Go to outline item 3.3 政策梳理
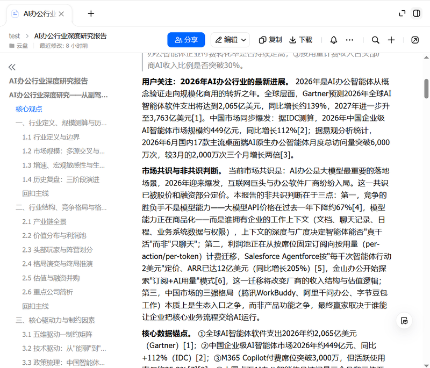Image resolution: width=430 pixels, height=368 pixels. pyautogui.click(x=63, y=363)
